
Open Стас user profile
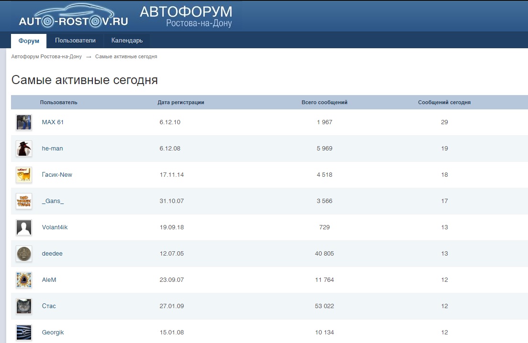[x=49, y=306]
